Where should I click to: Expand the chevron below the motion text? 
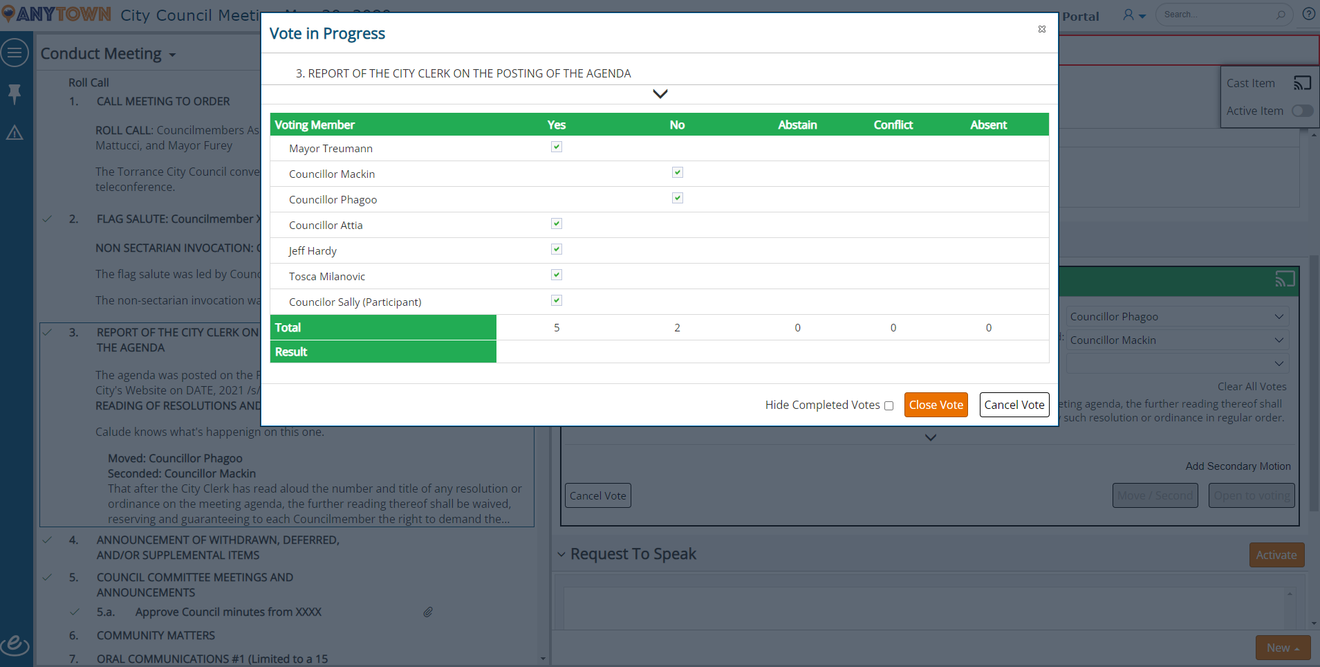click(931, 437)
